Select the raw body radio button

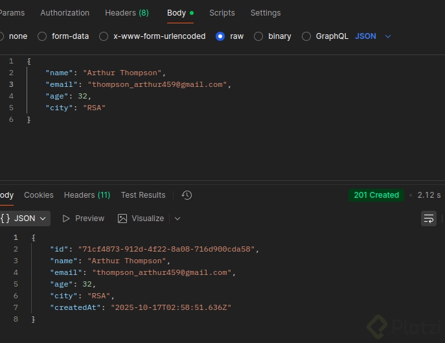pyautogui.click(x=220, y=36)
